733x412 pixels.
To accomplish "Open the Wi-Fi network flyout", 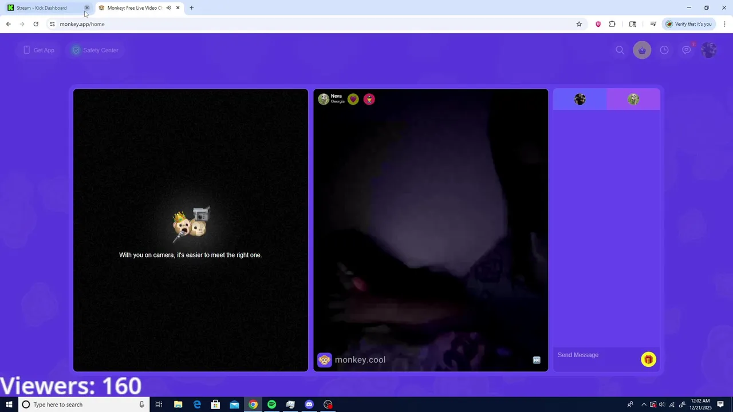I will click(672, 405).
